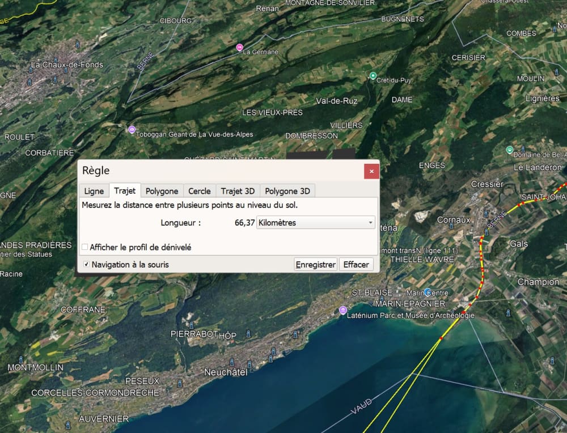Image resolution: width=567 pixels, height=433 pixels.
Task: Click the AUVERNIER map label
Action: [104, 418]
